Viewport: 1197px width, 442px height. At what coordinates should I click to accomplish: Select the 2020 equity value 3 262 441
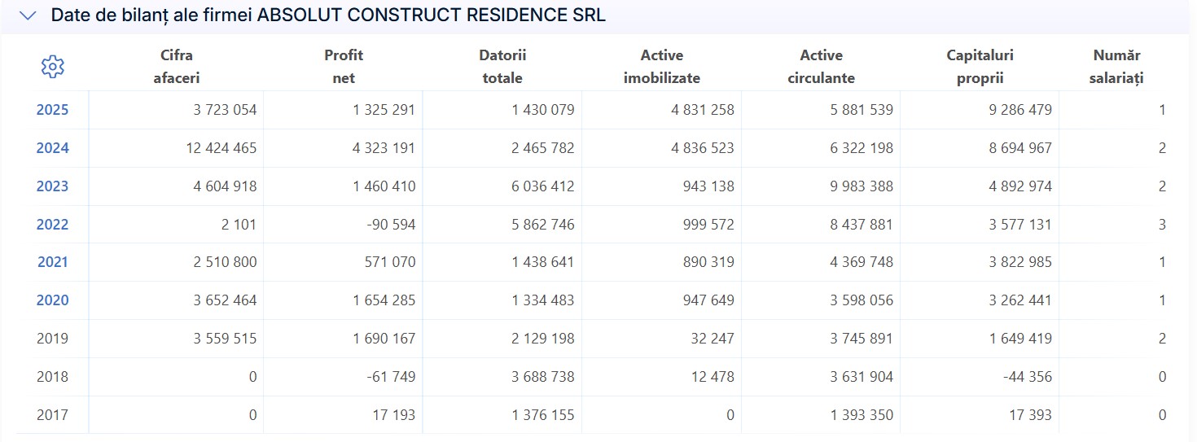(1020, 300)
